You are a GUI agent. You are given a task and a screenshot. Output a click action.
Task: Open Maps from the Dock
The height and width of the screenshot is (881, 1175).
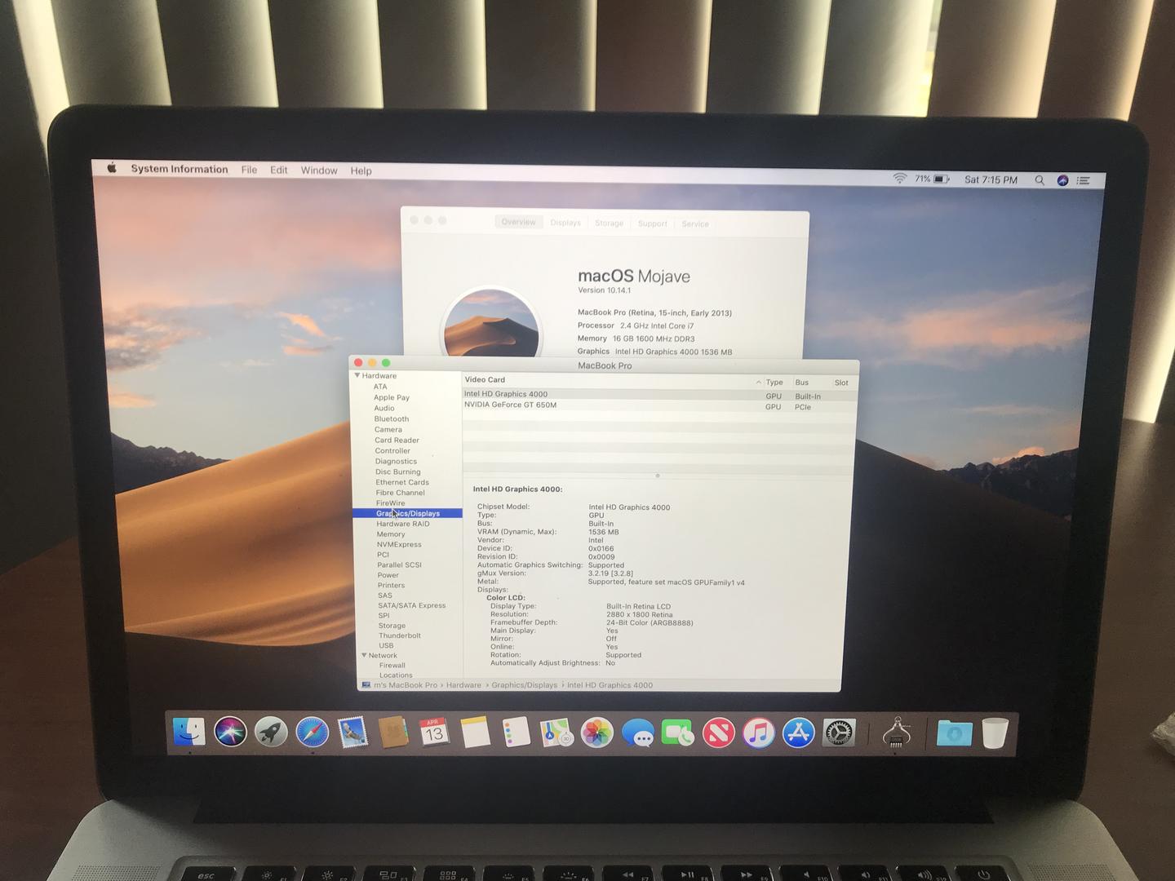(x=556, y=732)
